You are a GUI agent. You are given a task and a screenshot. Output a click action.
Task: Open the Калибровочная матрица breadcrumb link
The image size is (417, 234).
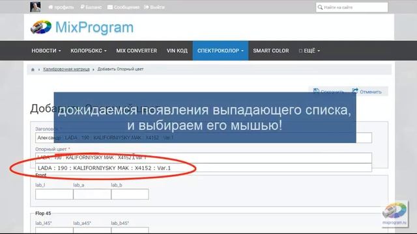(66, 70)
